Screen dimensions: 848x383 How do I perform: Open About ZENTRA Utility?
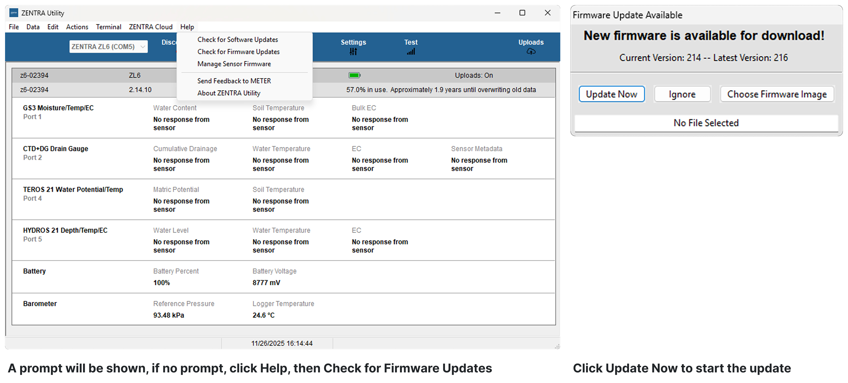pyautogui.click(x=228, y=93)
